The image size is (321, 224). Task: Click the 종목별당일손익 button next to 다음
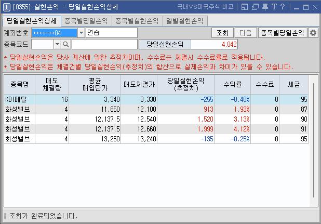tap(283, 33)
